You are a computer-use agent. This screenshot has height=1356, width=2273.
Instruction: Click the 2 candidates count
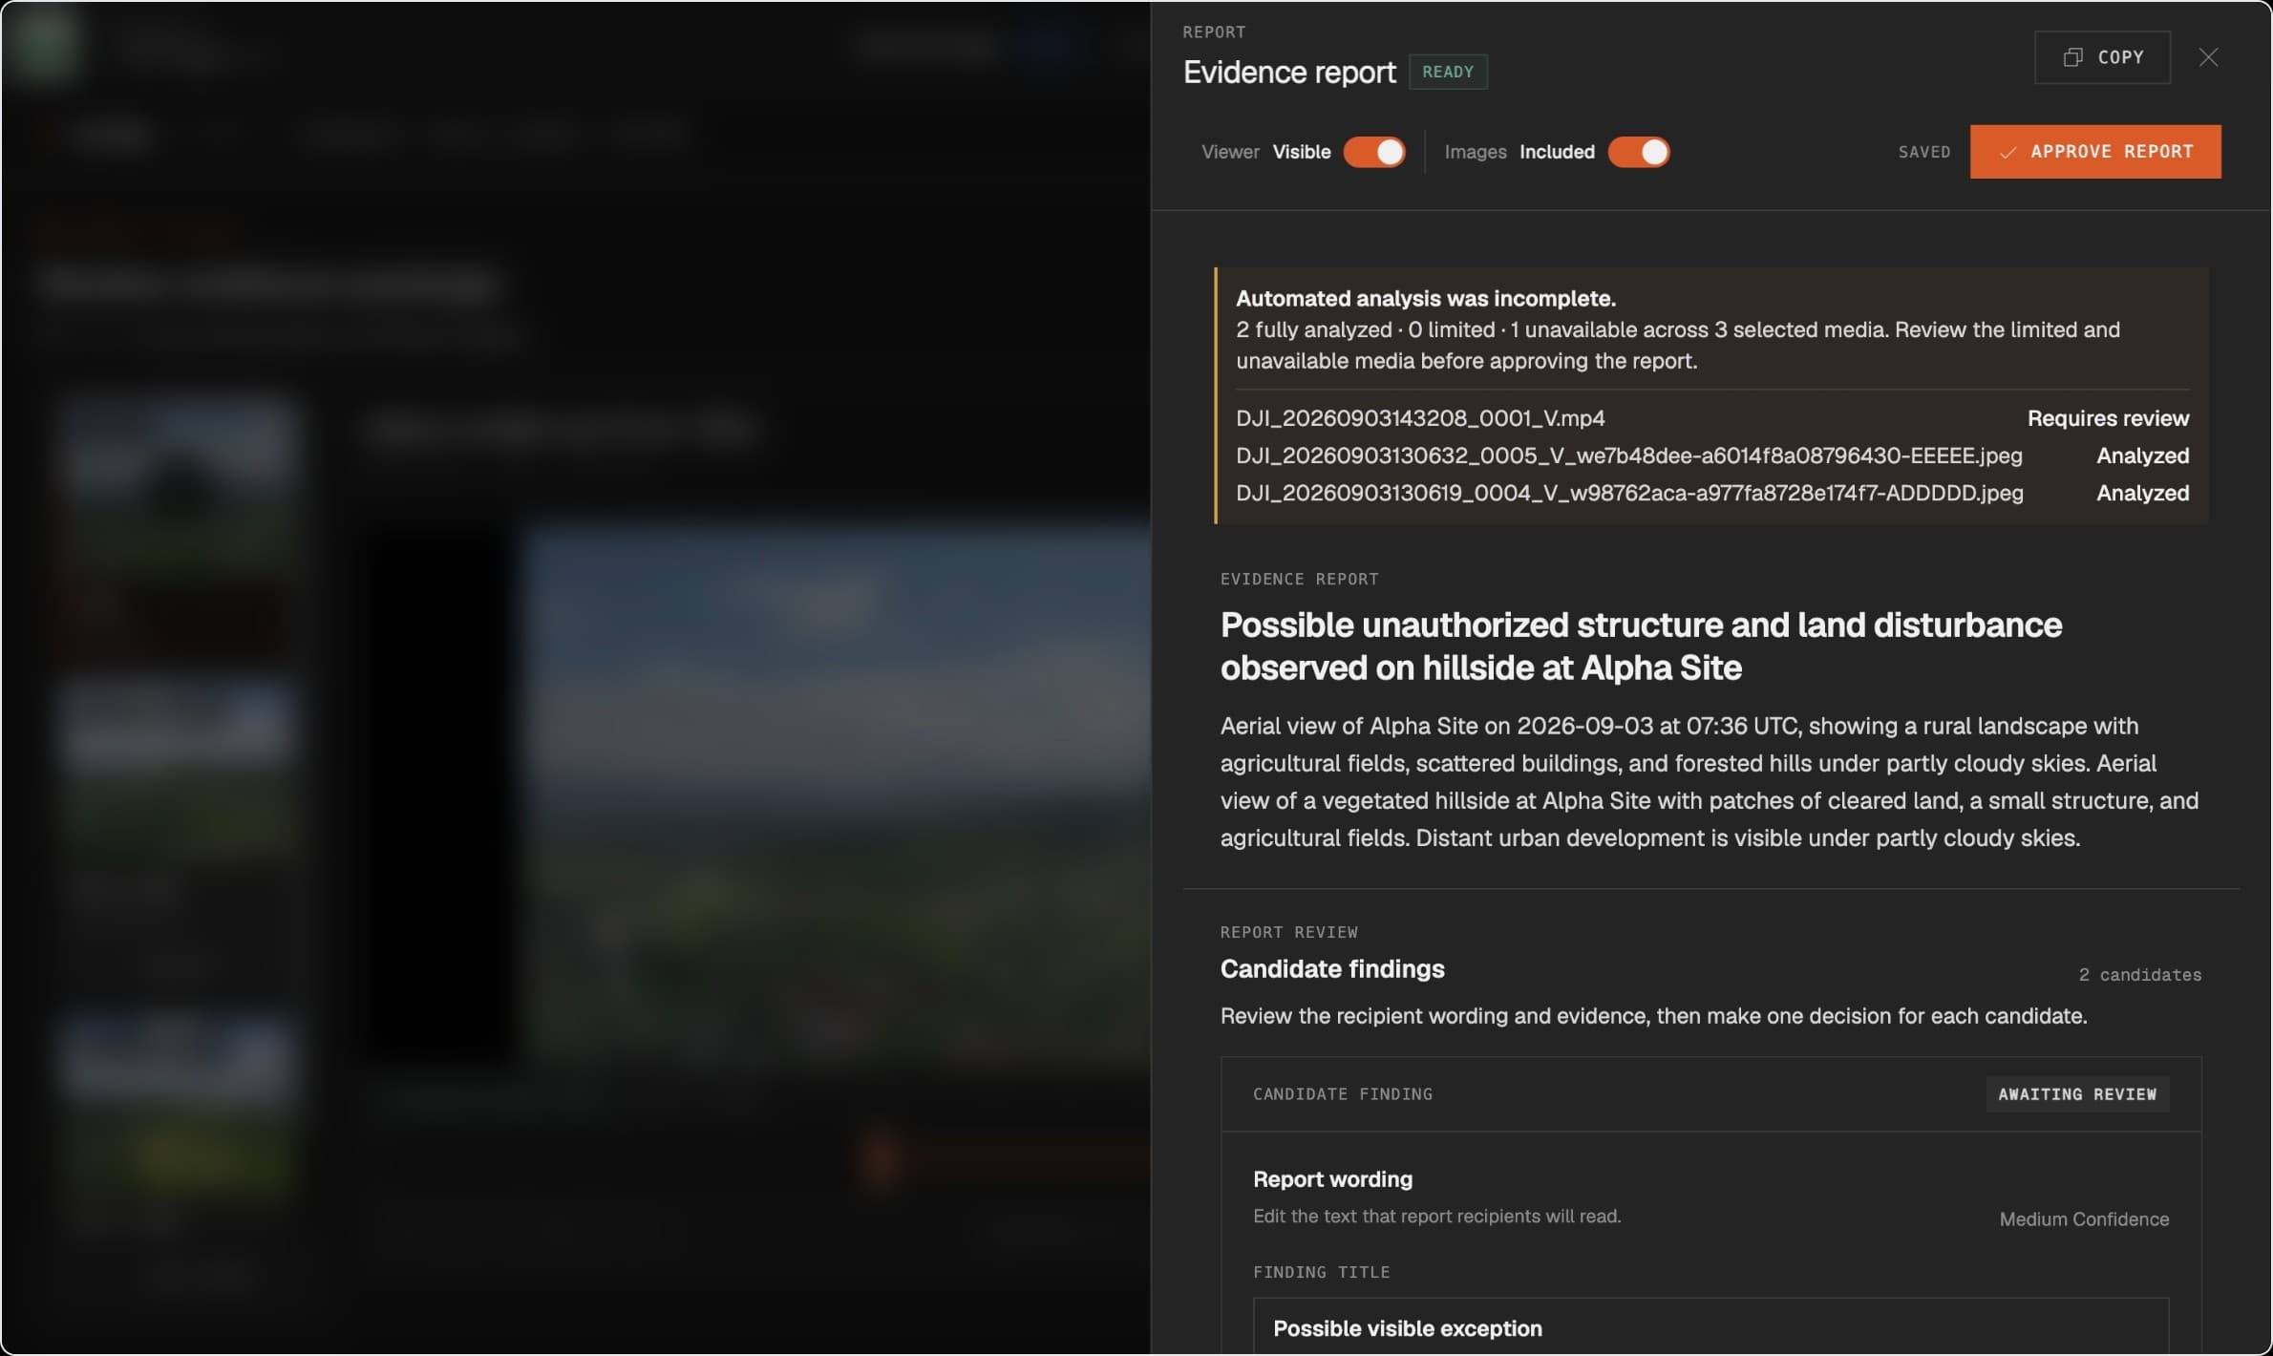(2139, 975)
